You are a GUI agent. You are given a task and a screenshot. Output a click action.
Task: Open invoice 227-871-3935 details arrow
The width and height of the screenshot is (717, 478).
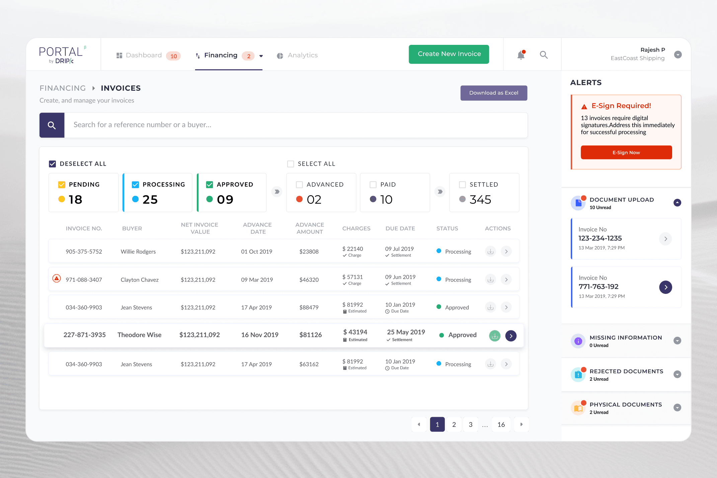point(511,335)
